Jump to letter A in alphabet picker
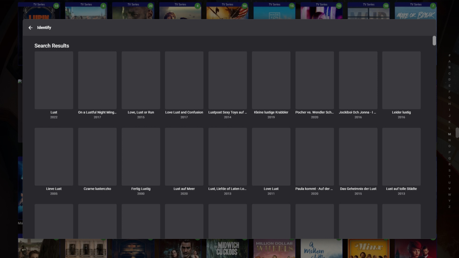This screenshot has height=258, width=459. click(449, 61)
